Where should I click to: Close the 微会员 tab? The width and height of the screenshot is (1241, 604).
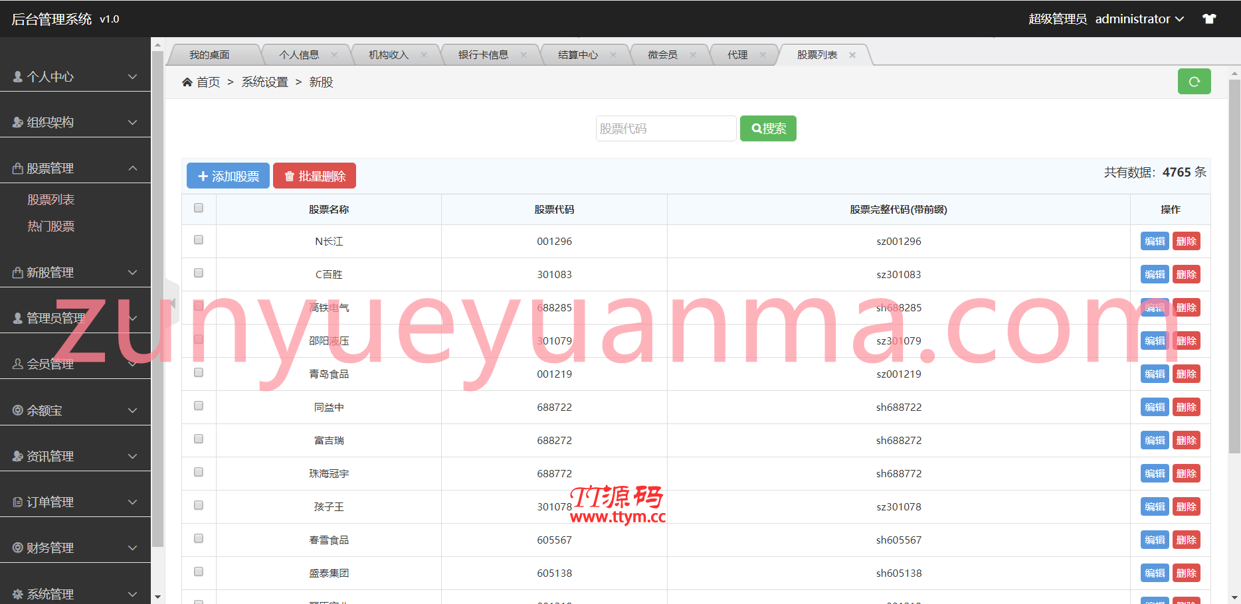[x=693, y=55]
